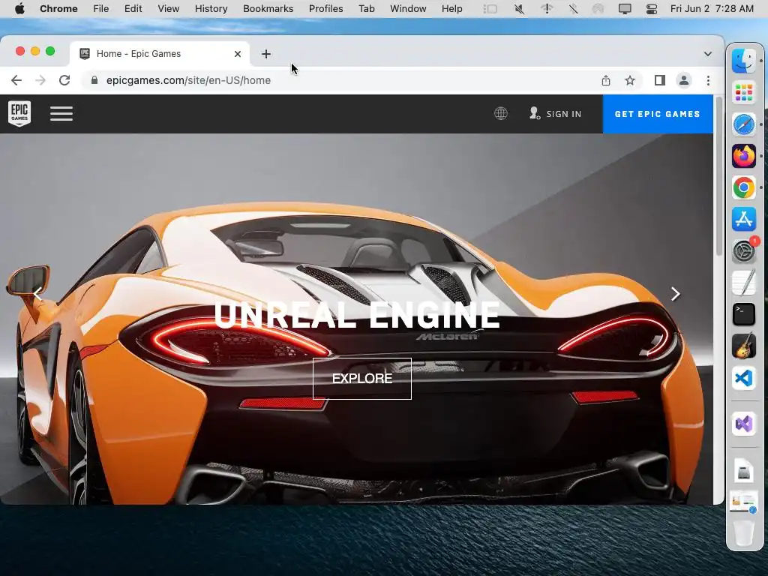Open the Apple menu
The image size is (768, 576).
pos(19,9)
